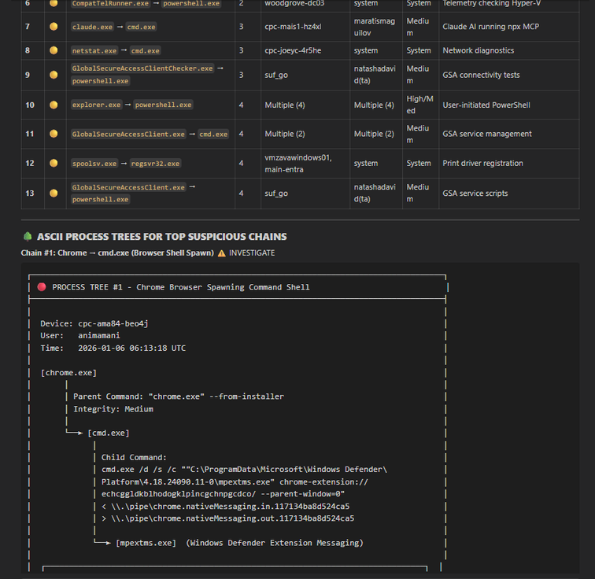Viewport: 595px width, 579px height.
Task: Click the yellow status circle in row 12
Action: pos(54,164)
